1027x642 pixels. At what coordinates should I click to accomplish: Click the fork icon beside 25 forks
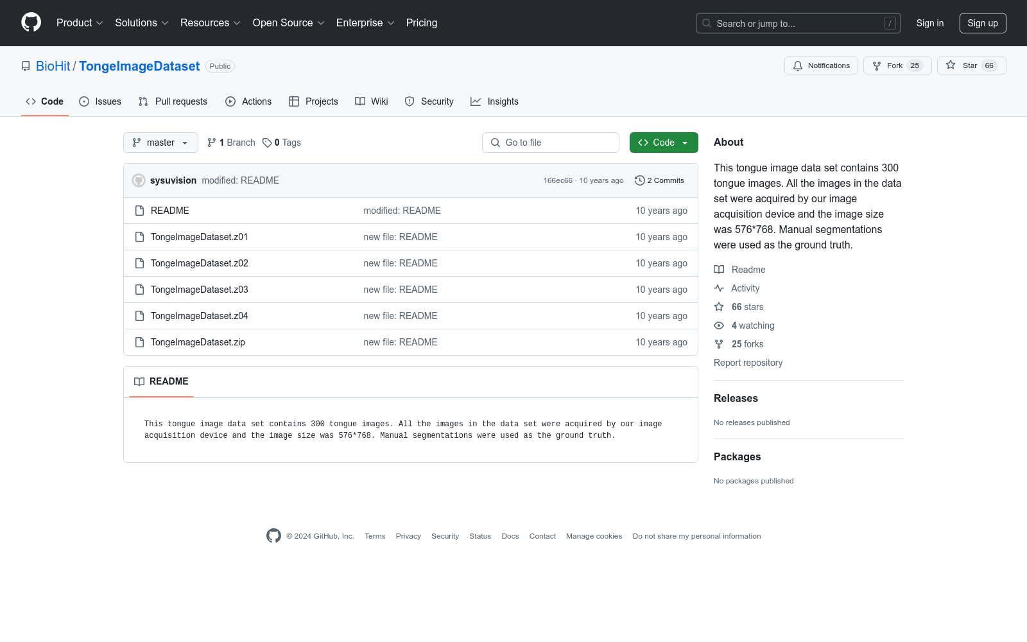click(719, 344)
